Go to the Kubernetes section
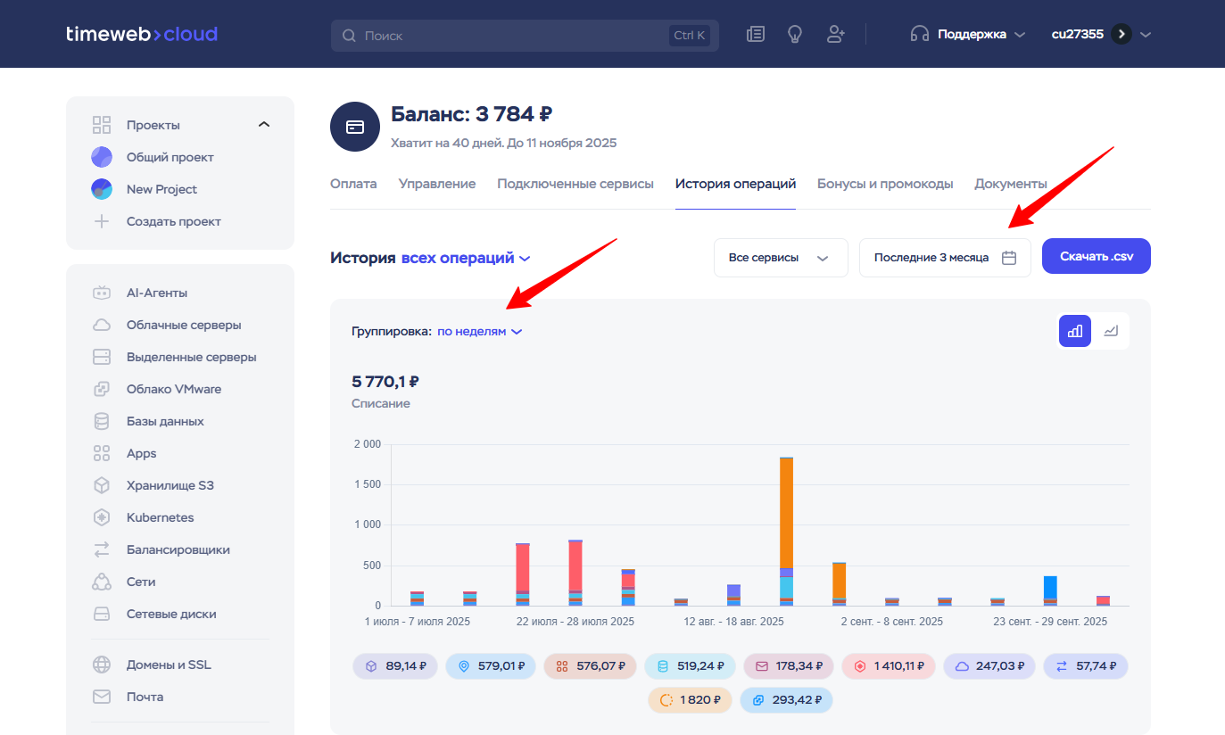The width and height of the screenshot is (1225, 735). [x=160, y=517]
